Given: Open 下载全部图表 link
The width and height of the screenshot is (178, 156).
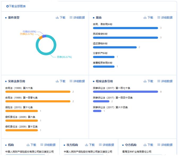Looking at the screenshot, I should [17, 6].
